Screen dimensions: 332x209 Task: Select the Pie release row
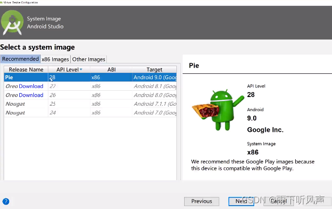click(90, 77)
